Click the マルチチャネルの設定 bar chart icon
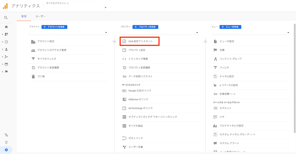This screenshot has height=154, width=296. click(x=215, y=126)
